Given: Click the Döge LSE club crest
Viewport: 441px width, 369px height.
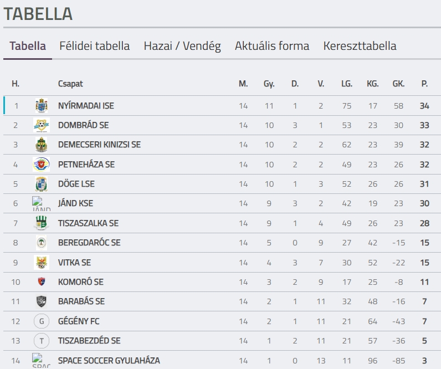Looking at the screenshot, I should click(42, 184).
